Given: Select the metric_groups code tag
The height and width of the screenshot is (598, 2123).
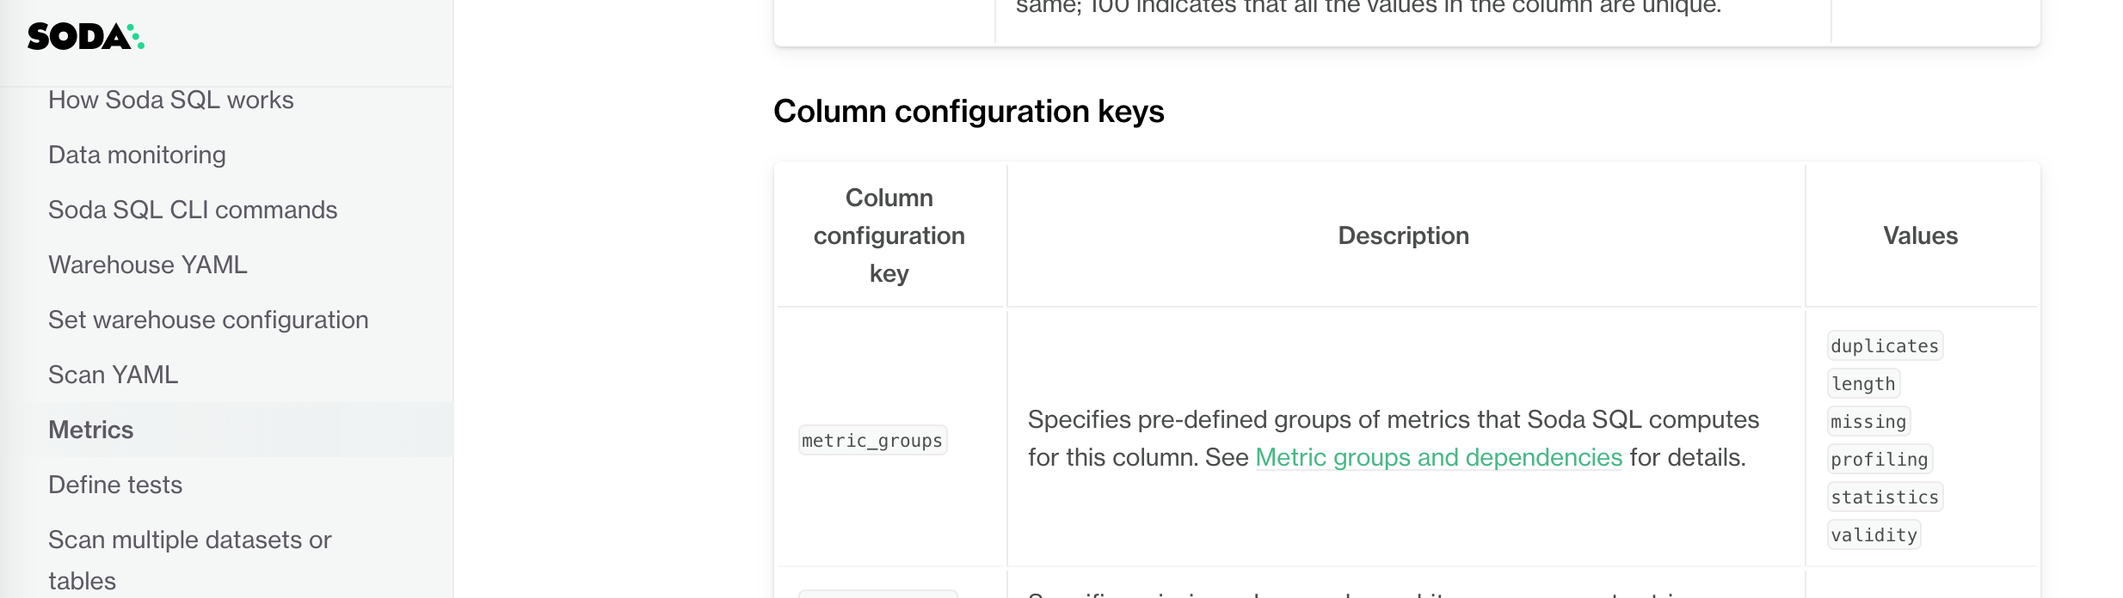Looking at the screenshot, I should coord(871,440).
